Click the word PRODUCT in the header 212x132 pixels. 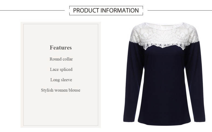pos(86,11)
